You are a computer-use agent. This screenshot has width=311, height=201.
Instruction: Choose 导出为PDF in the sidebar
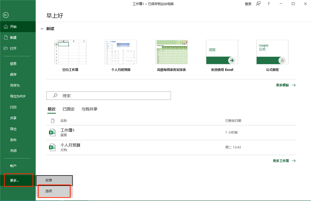tap(20, 96)
